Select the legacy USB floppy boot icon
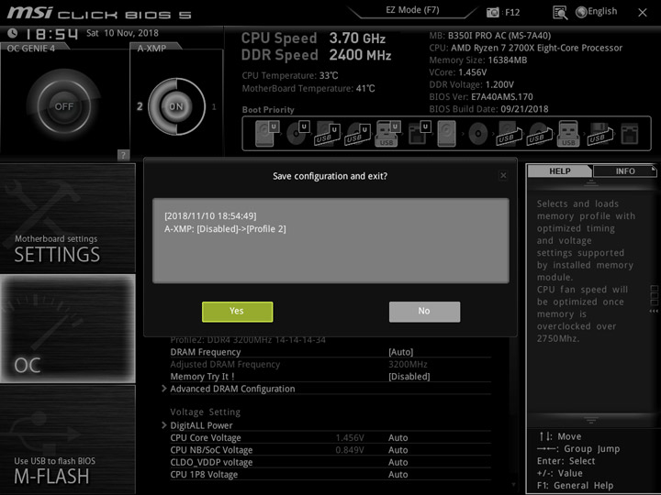 coord(599,134)
